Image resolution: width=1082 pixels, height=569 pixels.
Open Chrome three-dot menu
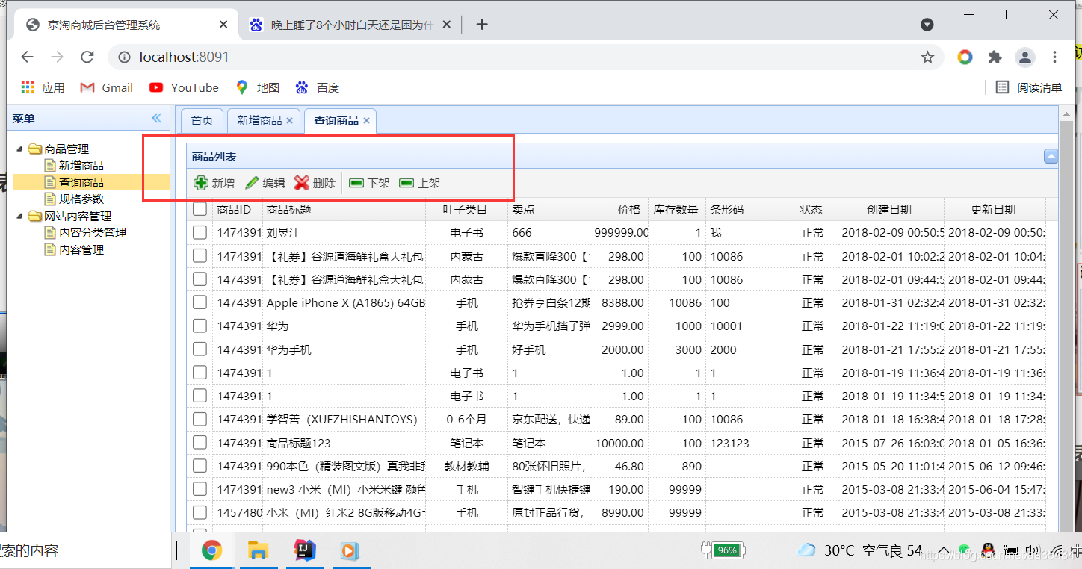[1054, 57]
